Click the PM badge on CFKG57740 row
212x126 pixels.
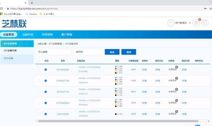tap(177, 78)
